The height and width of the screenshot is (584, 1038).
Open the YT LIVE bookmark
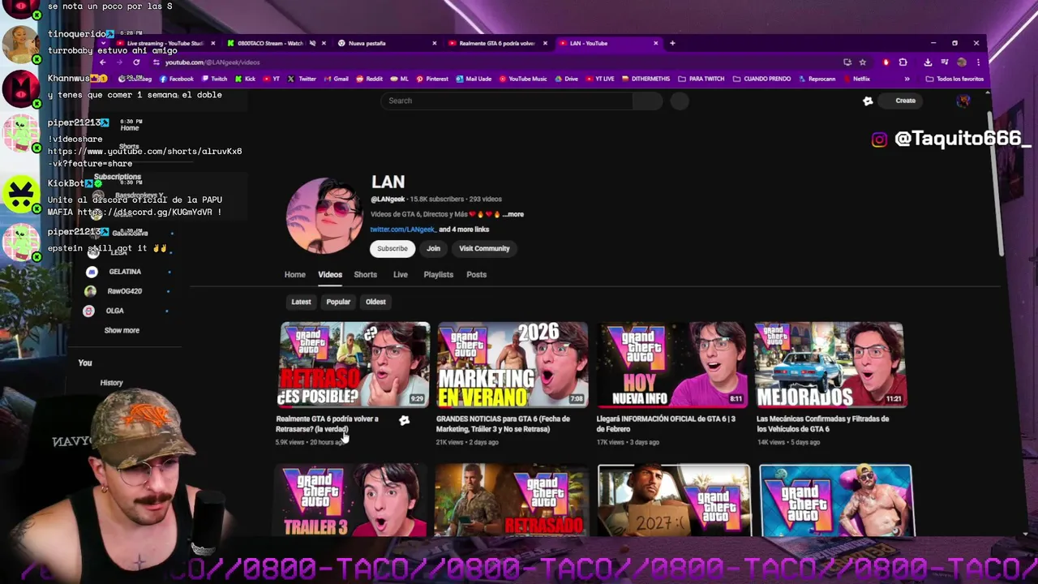tap(599, 79)
